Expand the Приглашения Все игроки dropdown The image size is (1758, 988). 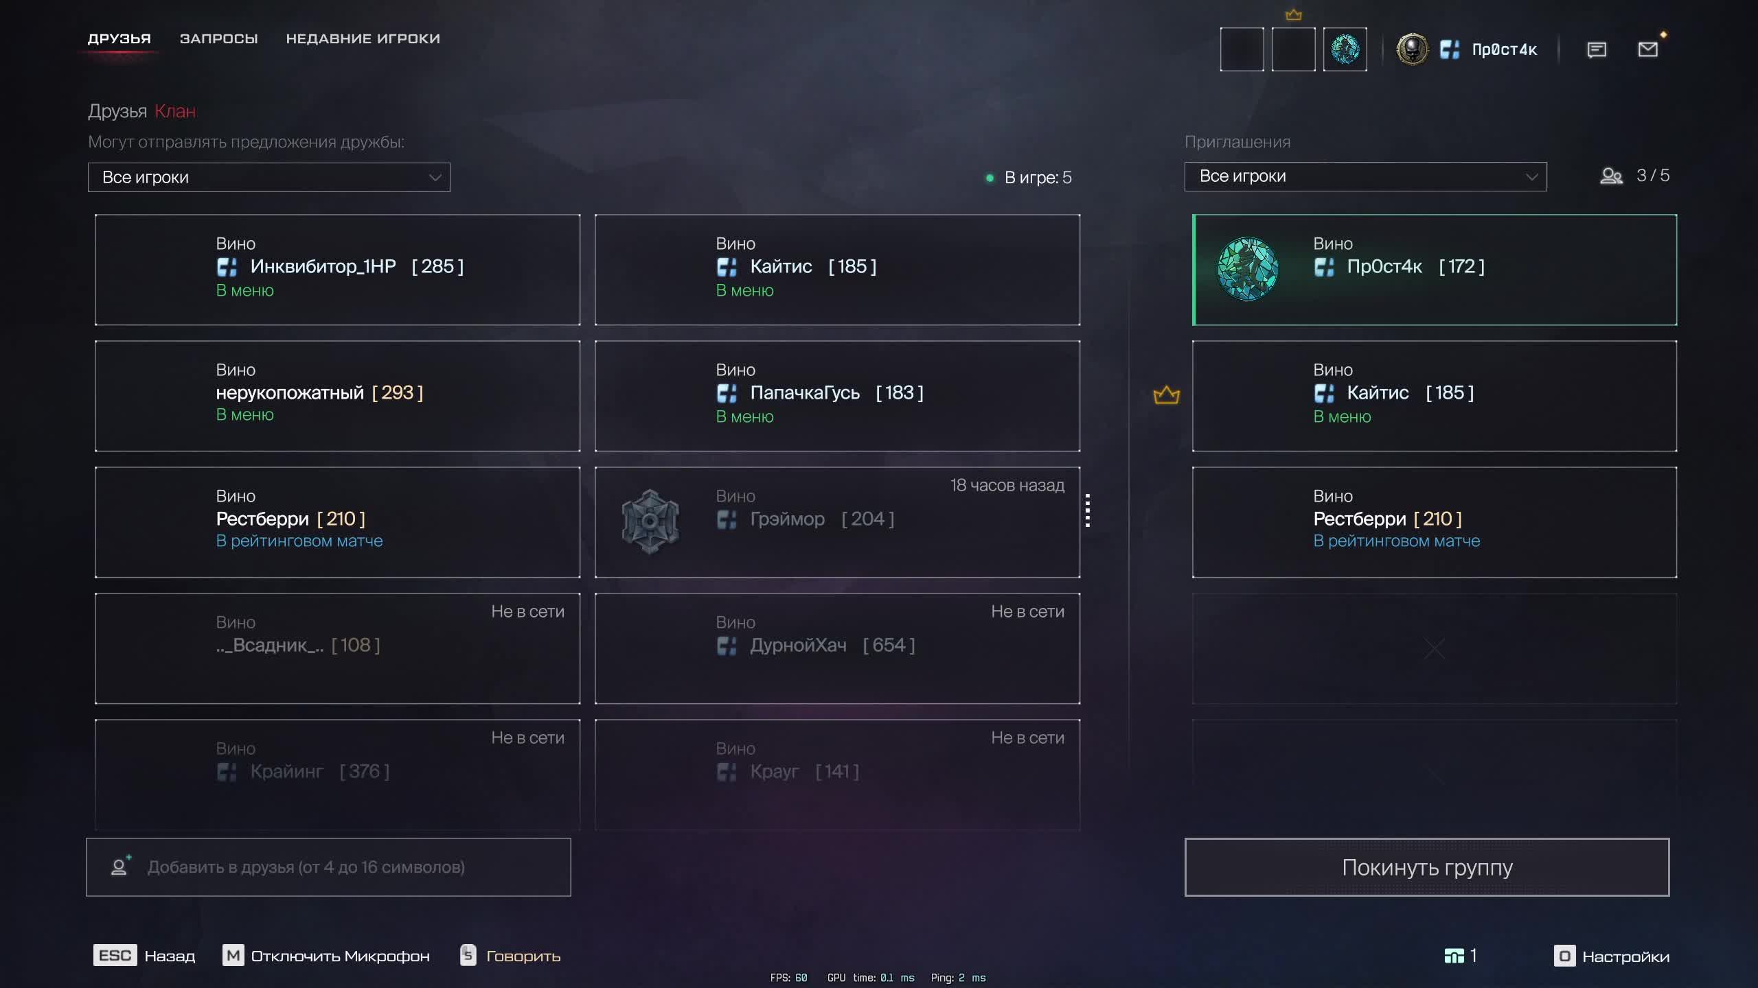[1365, 176]
